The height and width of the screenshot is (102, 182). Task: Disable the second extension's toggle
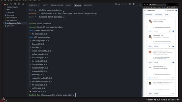click(173, 47)
